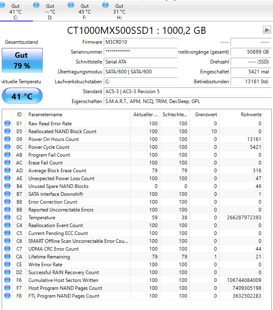Viewport: 273px width, 310px height.
Task: Click the next disk arrow button
Action: 267,30
